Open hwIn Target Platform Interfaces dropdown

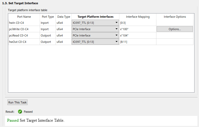(95, 23)
